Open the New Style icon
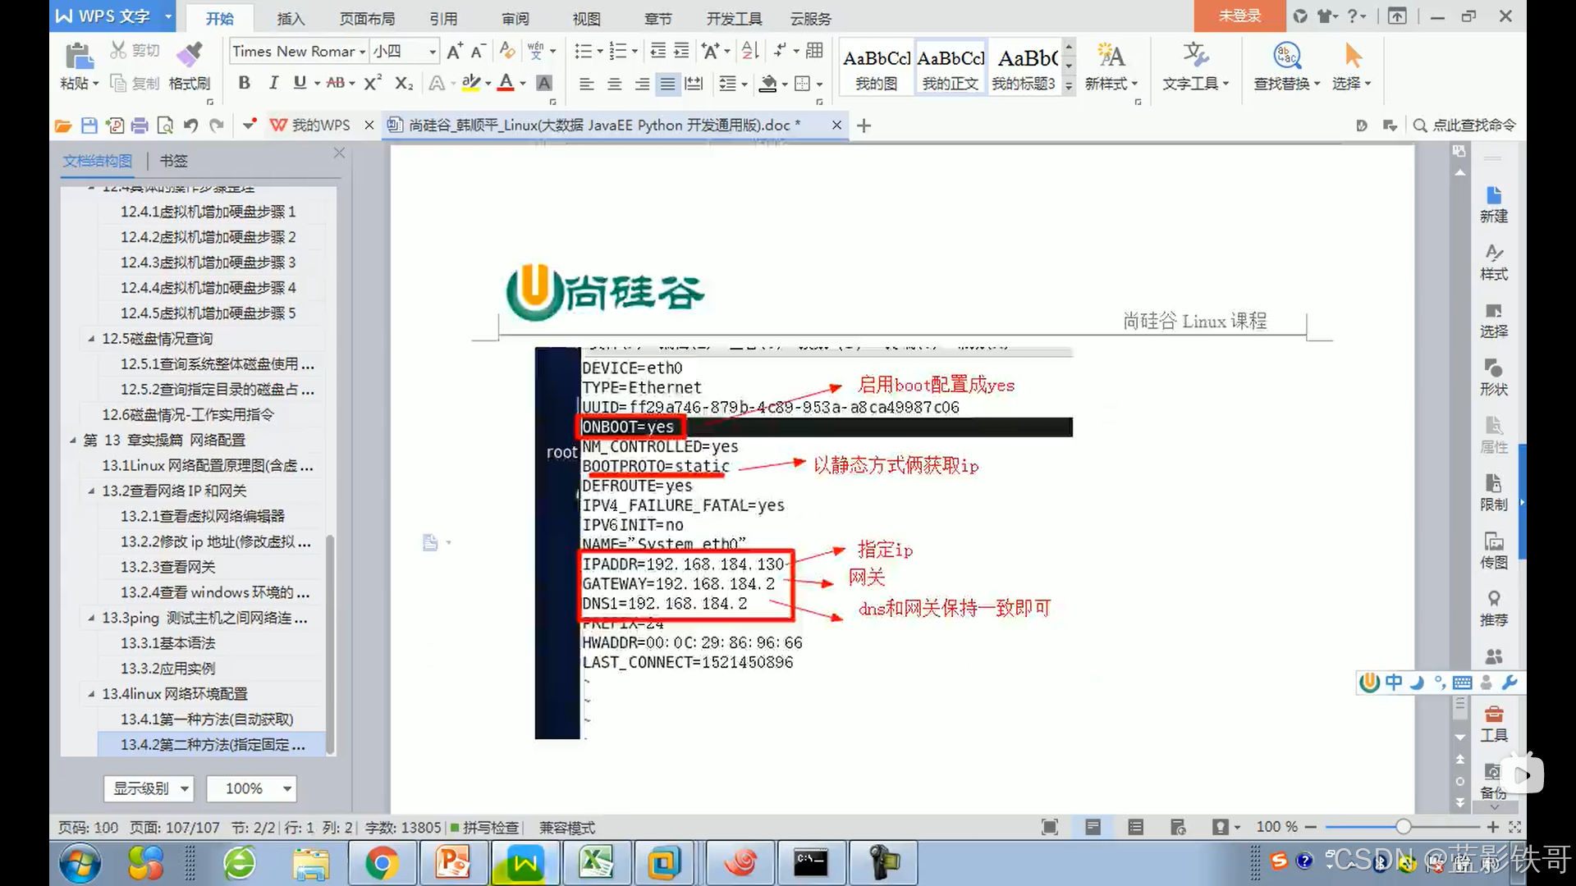 [x=1111, y=56]
